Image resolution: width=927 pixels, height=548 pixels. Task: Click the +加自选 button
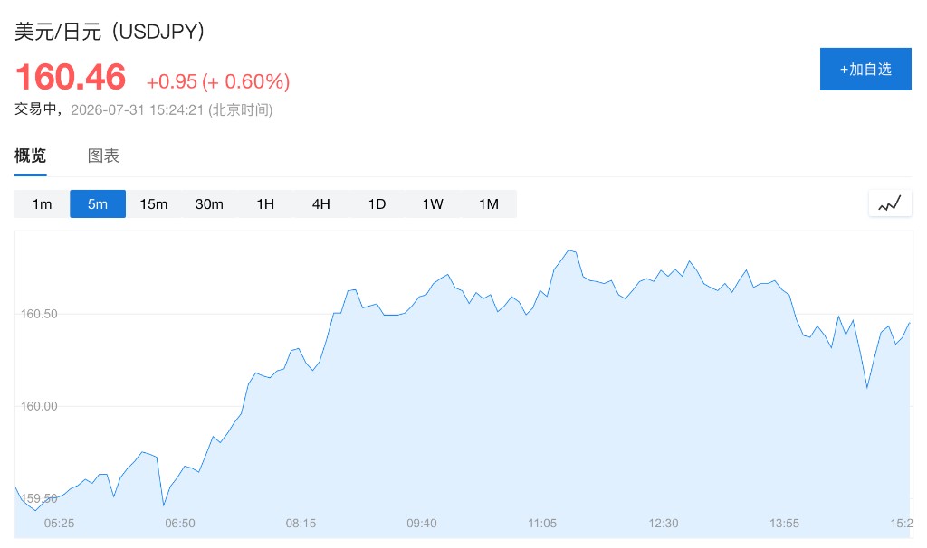point(865,69)
